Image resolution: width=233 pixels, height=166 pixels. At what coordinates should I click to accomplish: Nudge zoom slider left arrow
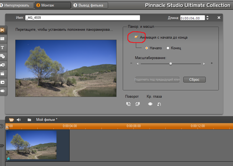[x=138, y=64]
